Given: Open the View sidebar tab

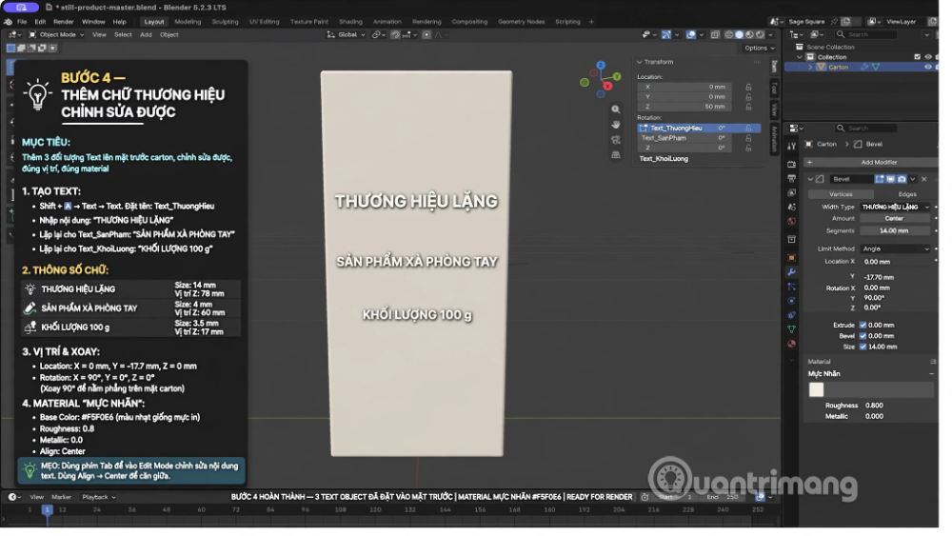Looking at the screenshot, I should tap(774, 109).
